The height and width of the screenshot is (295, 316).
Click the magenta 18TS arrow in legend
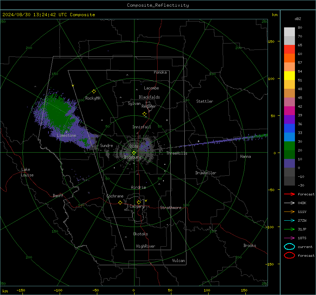289,238
